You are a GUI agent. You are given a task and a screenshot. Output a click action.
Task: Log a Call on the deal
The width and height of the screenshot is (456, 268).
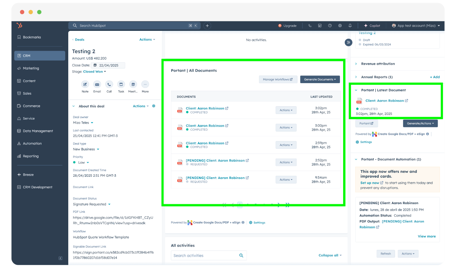[109, 84]
